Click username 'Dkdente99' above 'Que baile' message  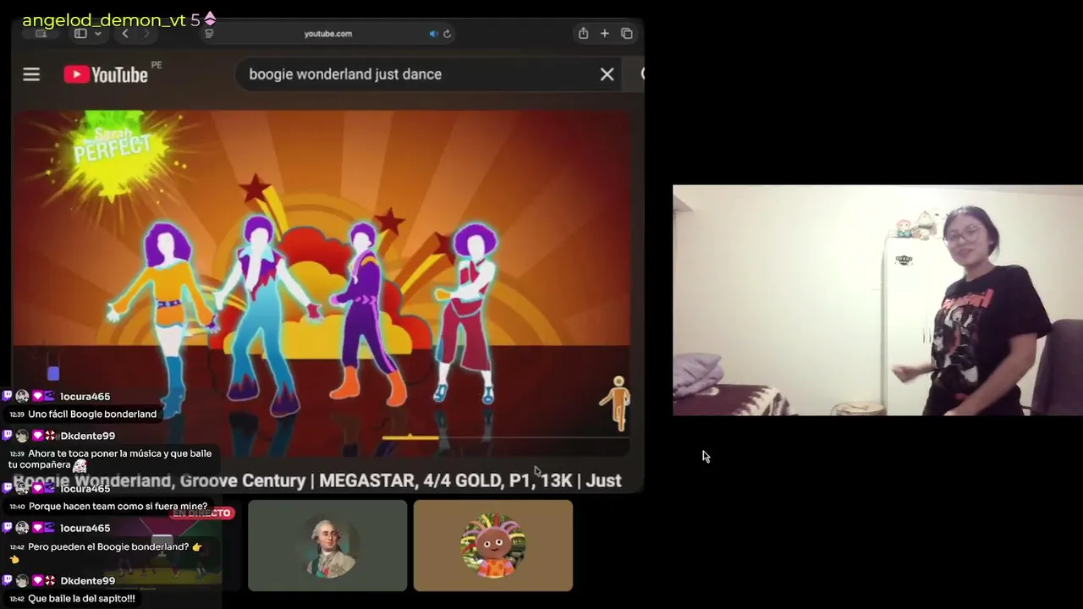[87, 581]
